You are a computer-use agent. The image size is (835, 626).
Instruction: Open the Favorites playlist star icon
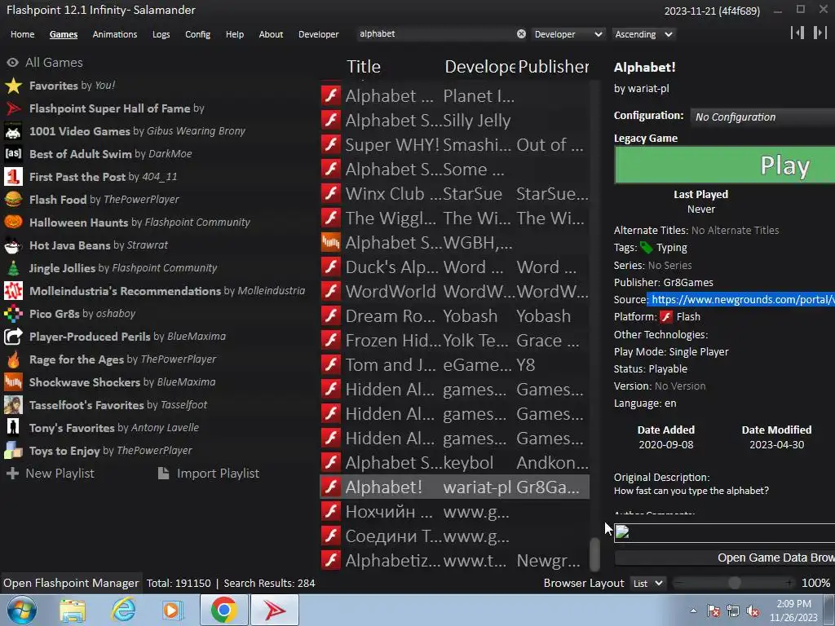click(13, 86)
